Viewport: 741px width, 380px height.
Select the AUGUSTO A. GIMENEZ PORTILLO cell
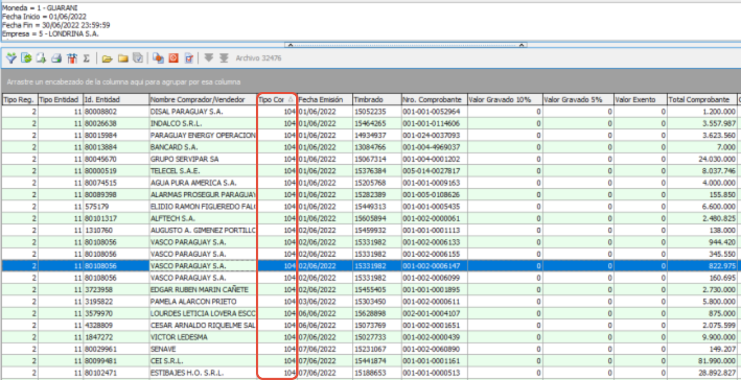pos(203,230)
